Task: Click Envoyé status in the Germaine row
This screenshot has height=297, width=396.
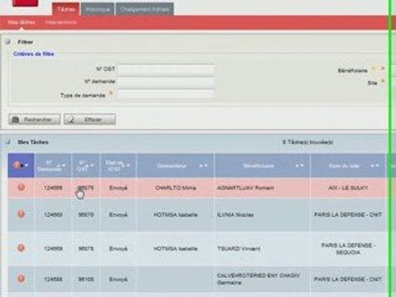Action: (x=118, y=280)
